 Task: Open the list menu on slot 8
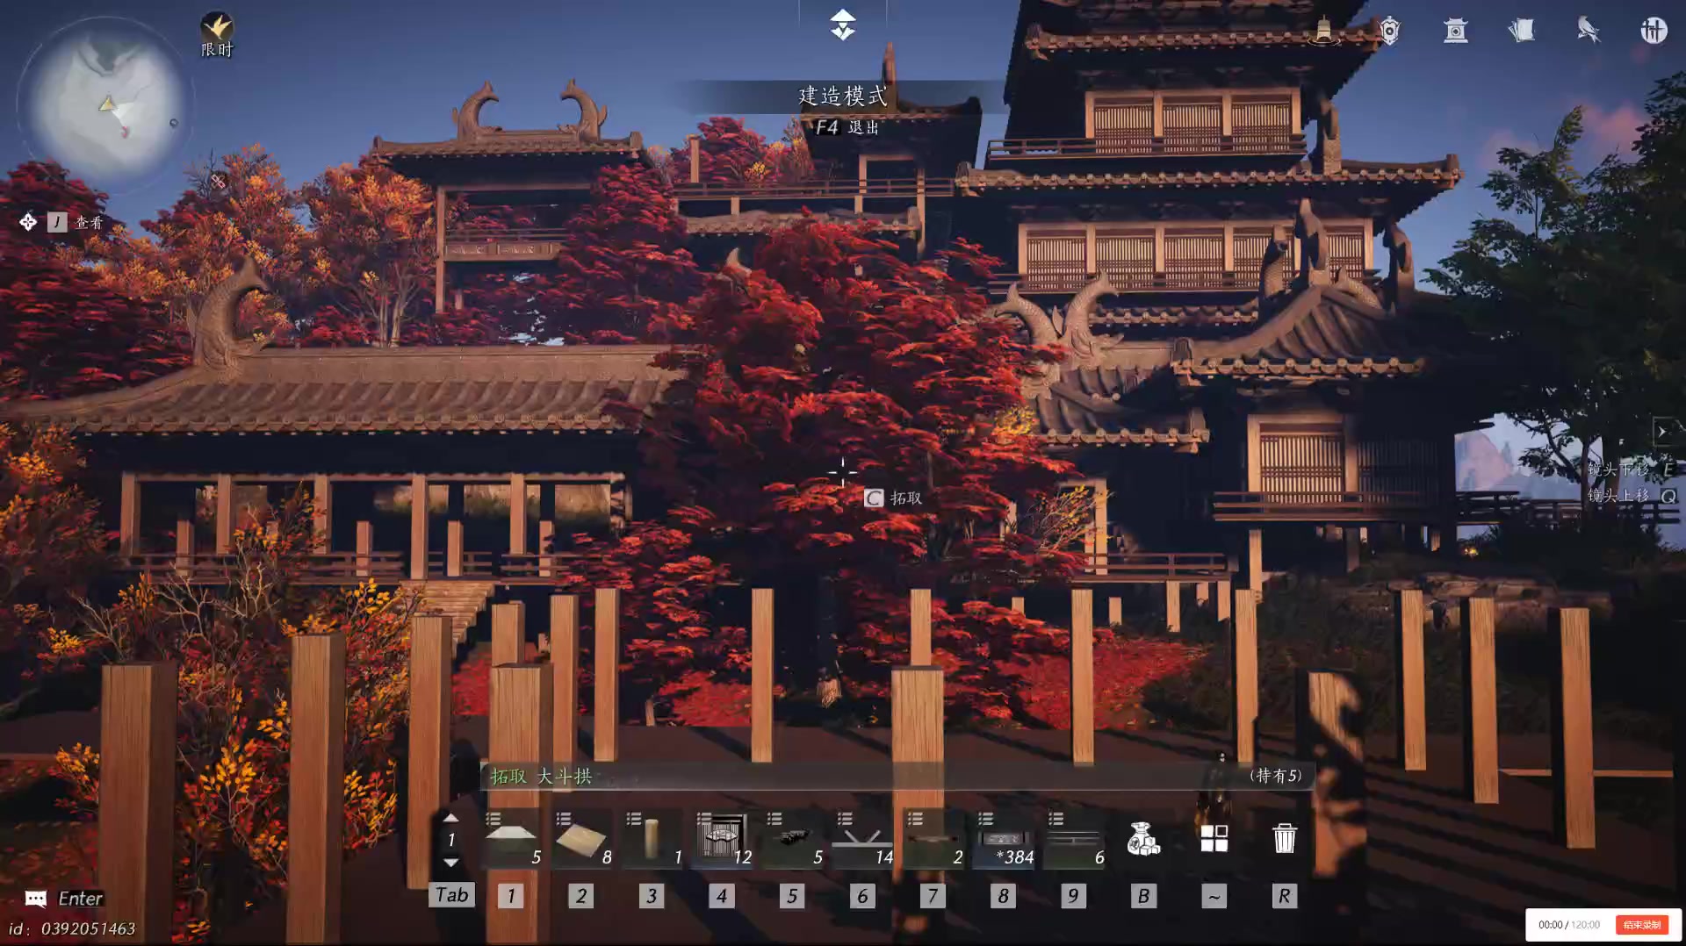[x=985, y=819]
